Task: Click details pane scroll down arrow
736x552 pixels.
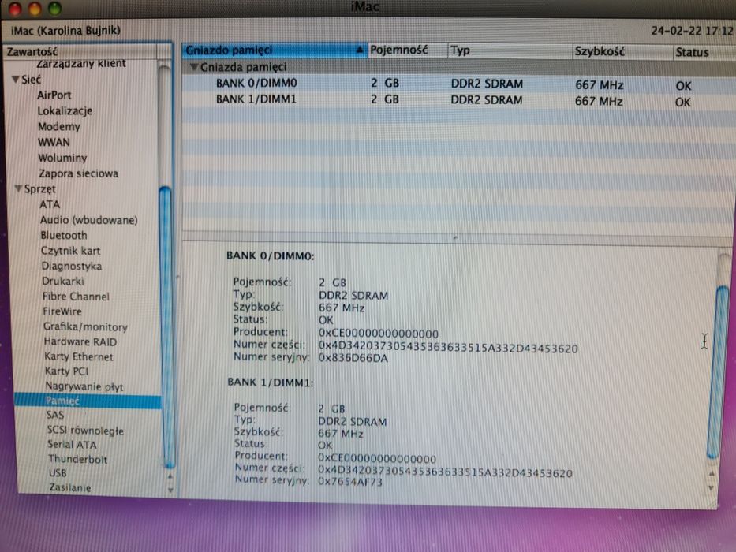Action: [712, 488]
